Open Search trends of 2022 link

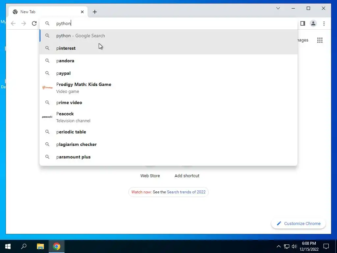186,192
